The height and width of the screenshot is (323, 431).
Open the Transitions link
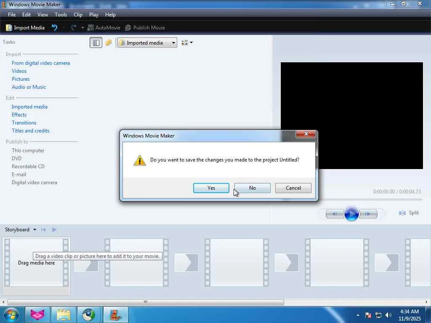pyautogui.click(x=24, y=122)
